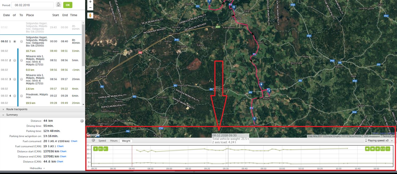Open Chart link for Fuel consumed (CAN)
The height and width of the screenshot is (174, 397).
(60, 146)
